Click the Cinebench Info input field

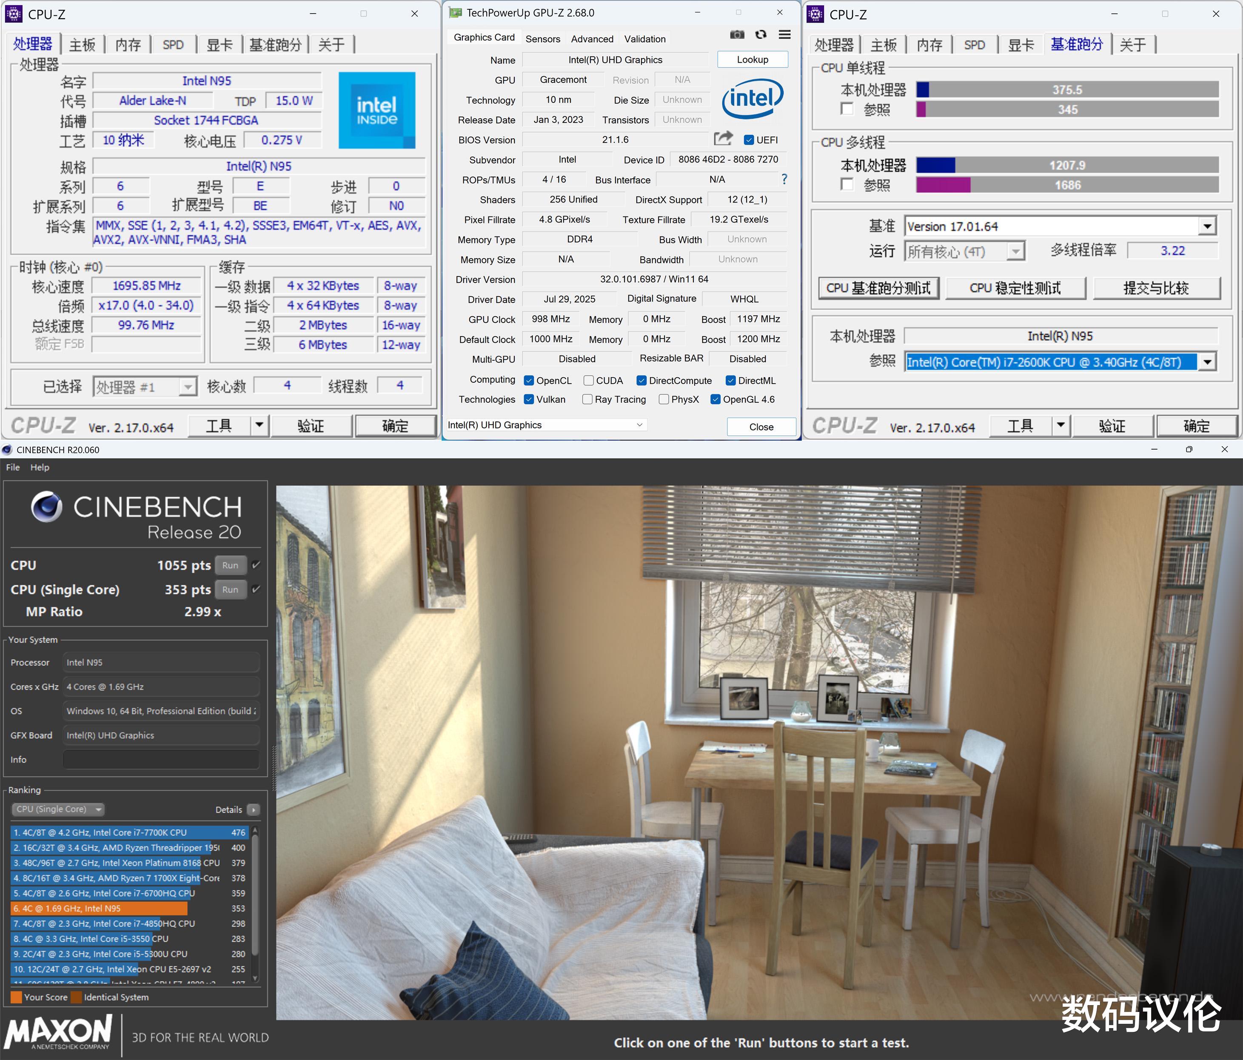point(161,759)
